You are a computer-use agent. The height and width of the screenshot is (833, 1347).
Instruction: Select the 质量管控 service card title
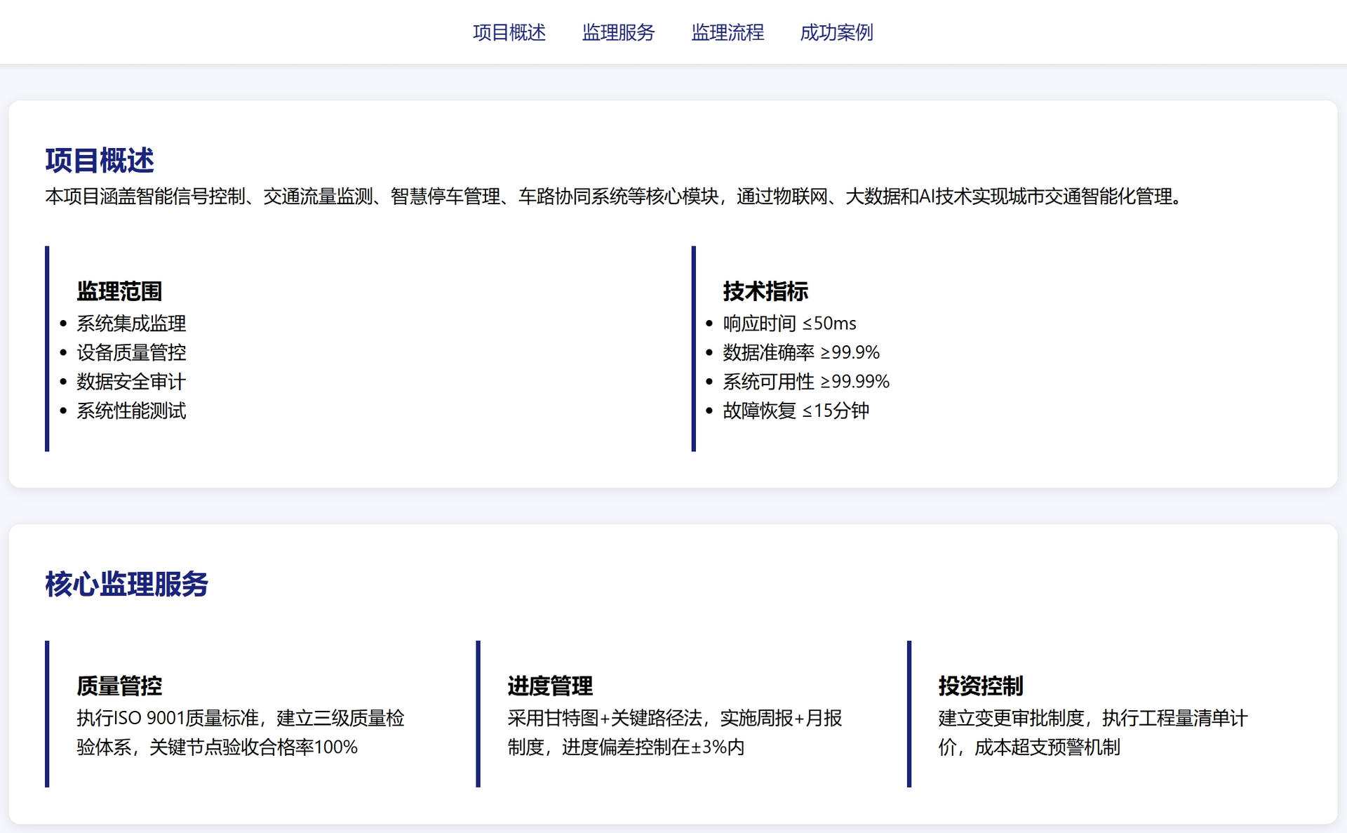click(119, 686)
